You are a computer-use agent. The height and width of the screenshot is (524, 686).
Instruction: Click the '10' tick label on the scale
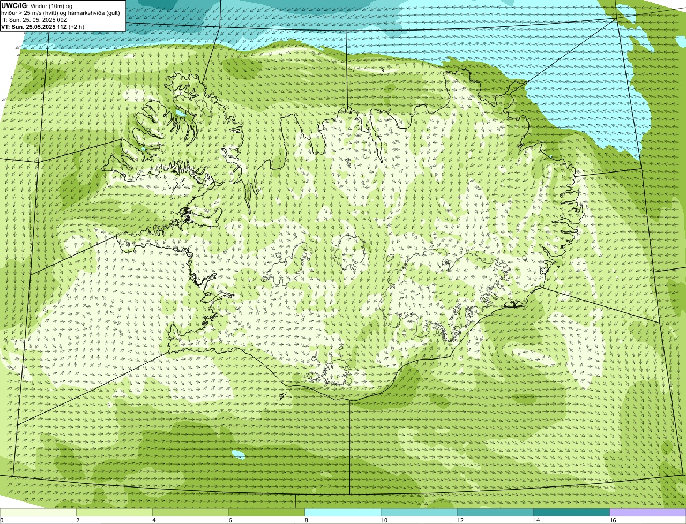point(384,520)
